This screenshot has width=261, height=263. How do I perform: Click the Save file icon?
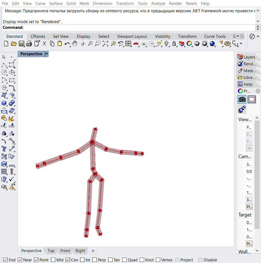[x=21, y=44]
